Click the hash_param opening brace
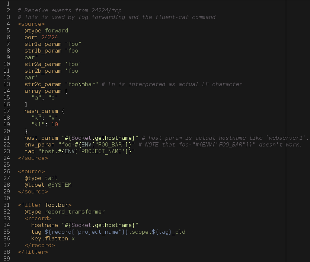 63,111
